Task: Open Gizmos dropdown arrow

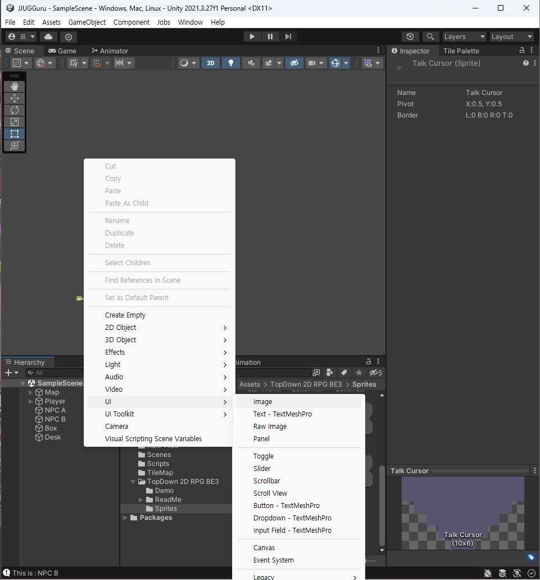Action: click(x=346, y=63)
